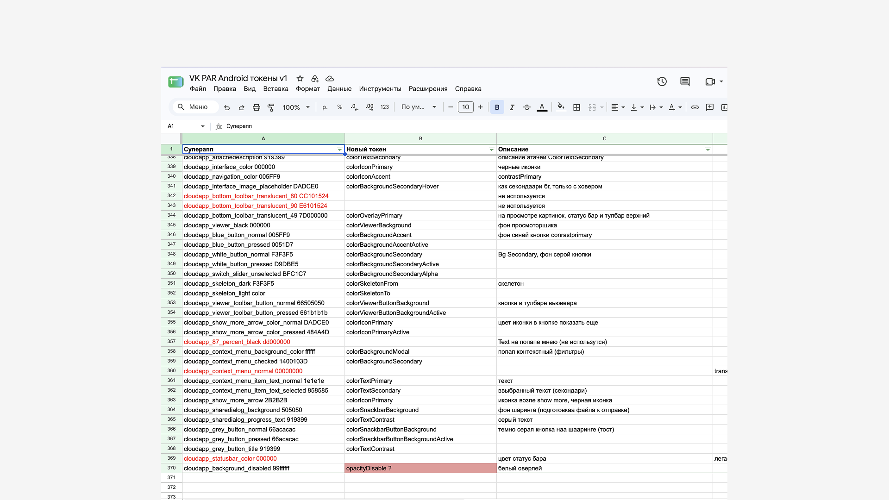Expand merge cells options arrow

pos(602,107)
